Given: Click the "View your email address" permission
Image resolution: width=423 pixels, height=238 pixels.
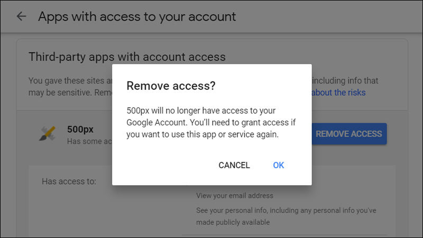Looking at the screenshot, I should click(235, 195).
